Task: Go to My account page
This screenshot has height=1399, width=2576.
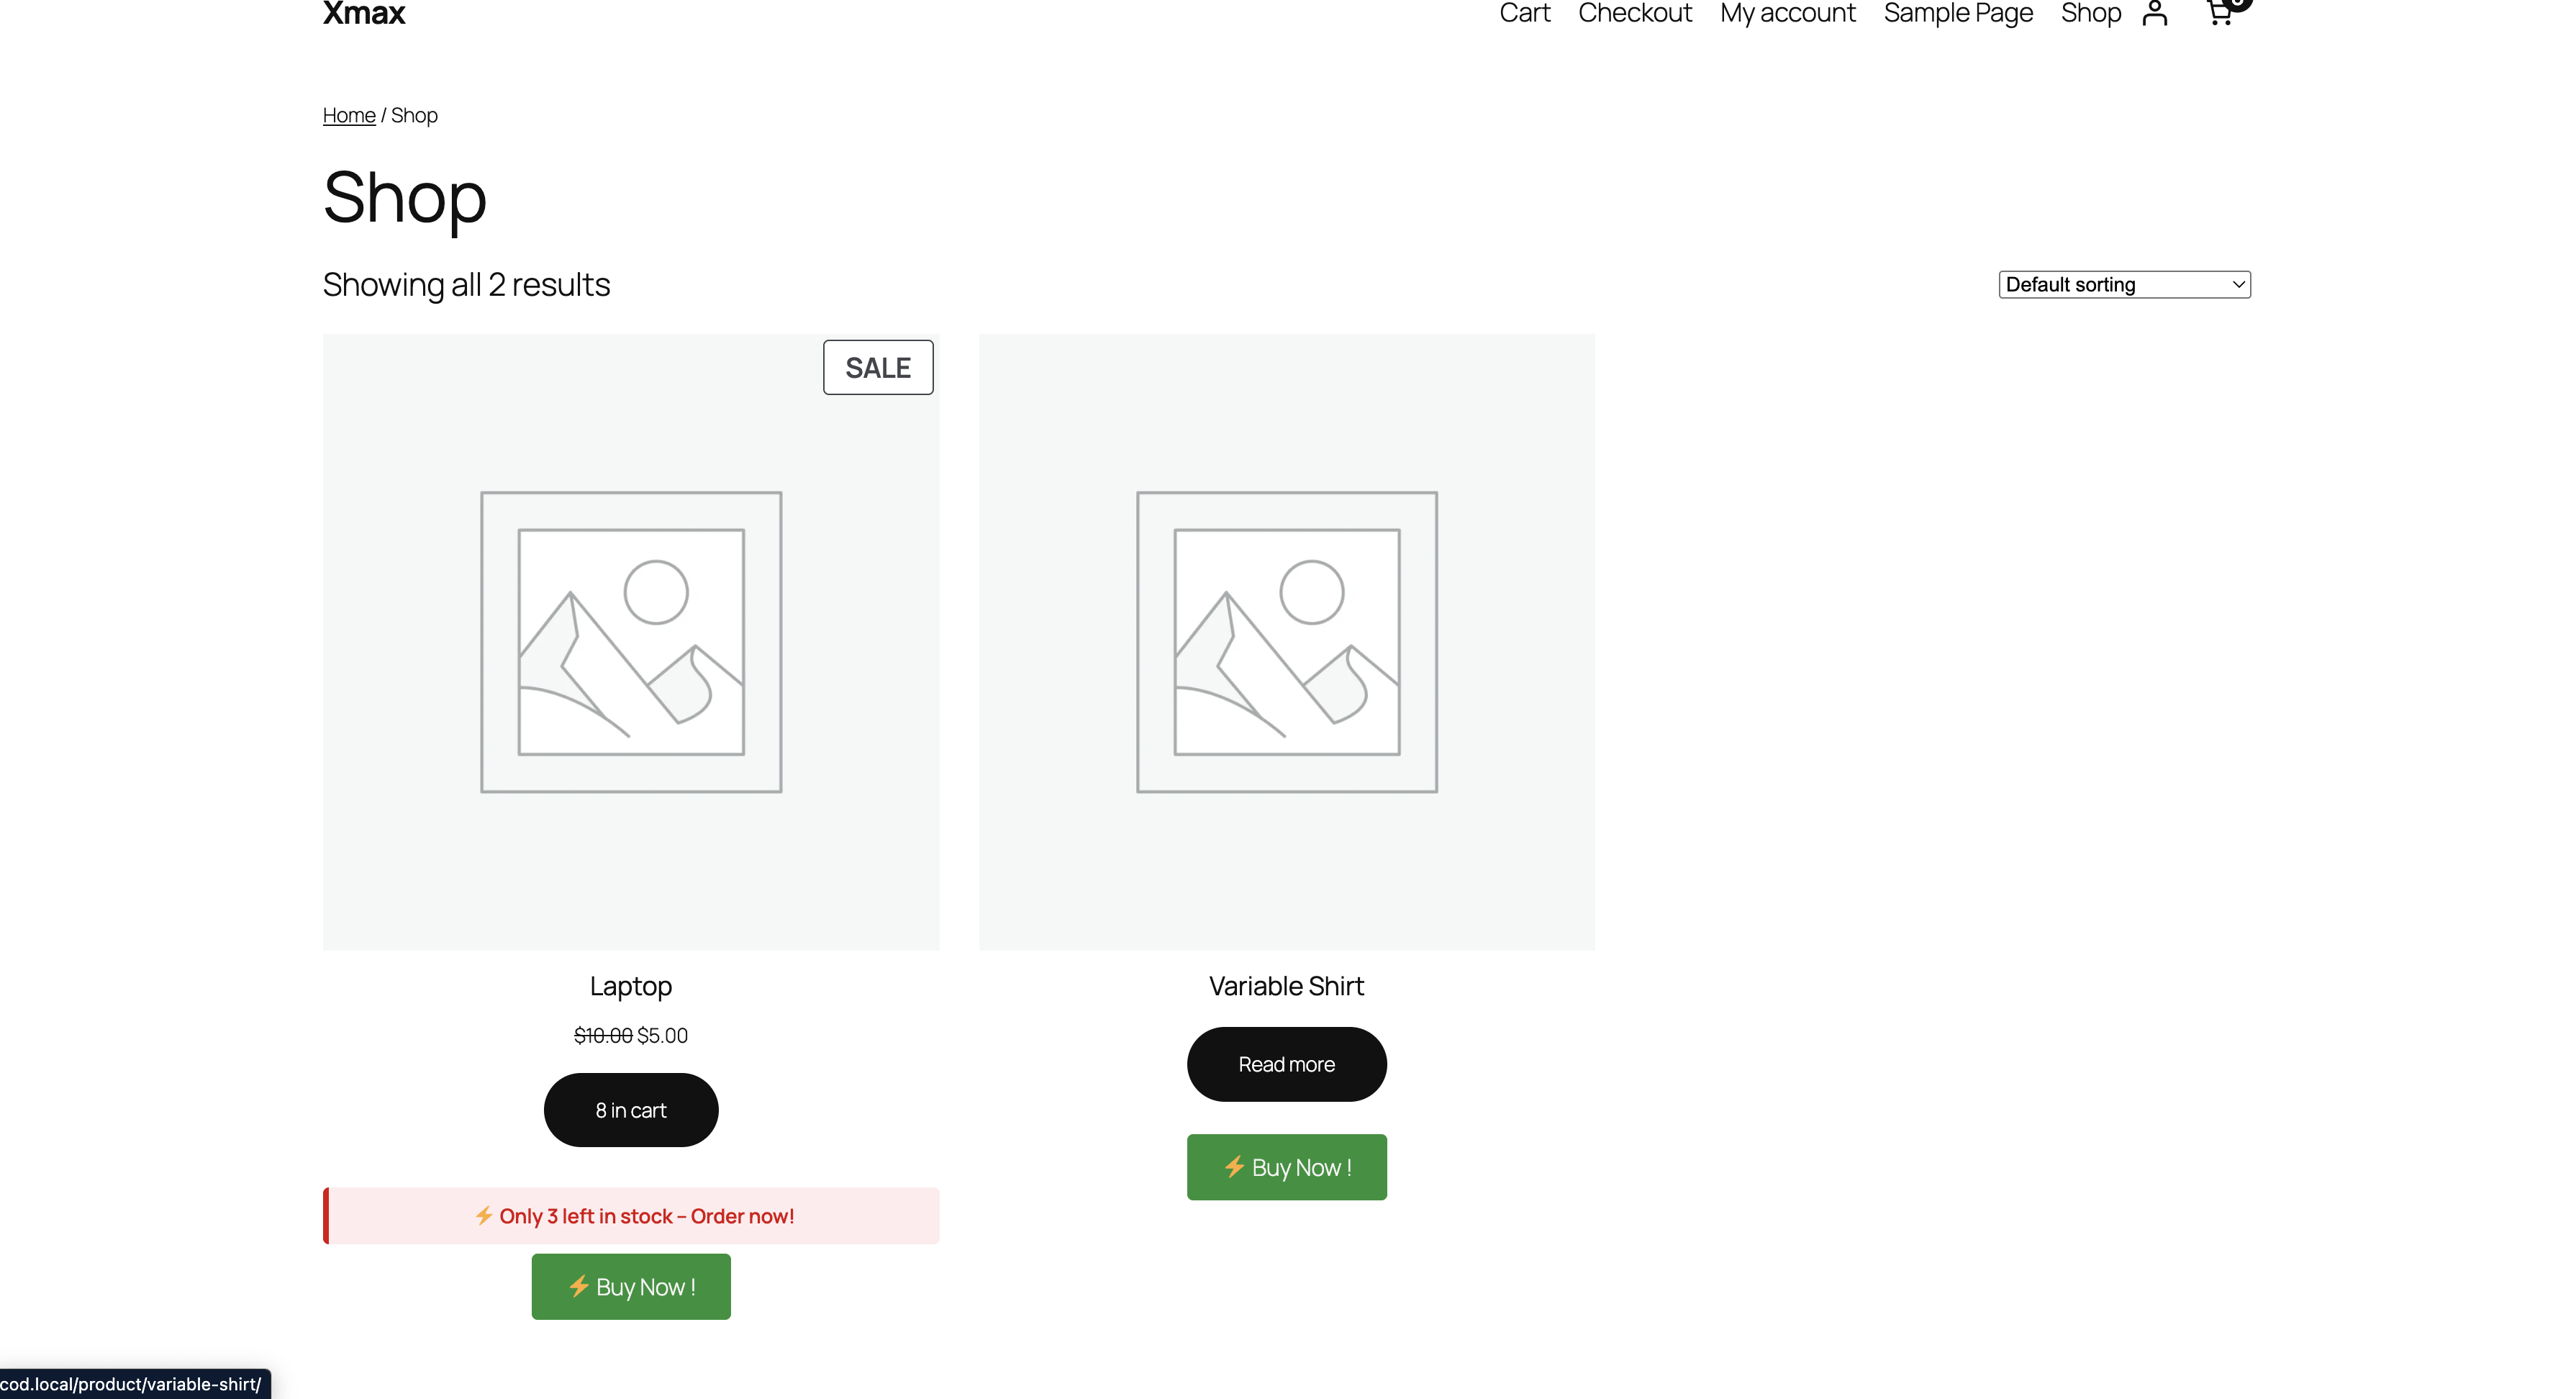Action: pyautogui.click(x=1788, y=14)
